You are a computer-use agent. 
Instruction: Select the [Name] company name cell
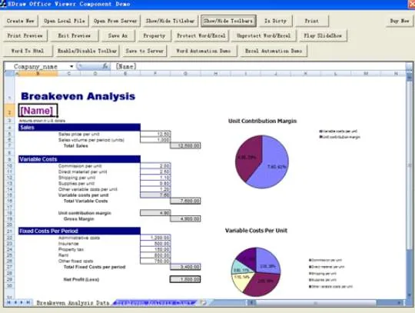point(38,111)
